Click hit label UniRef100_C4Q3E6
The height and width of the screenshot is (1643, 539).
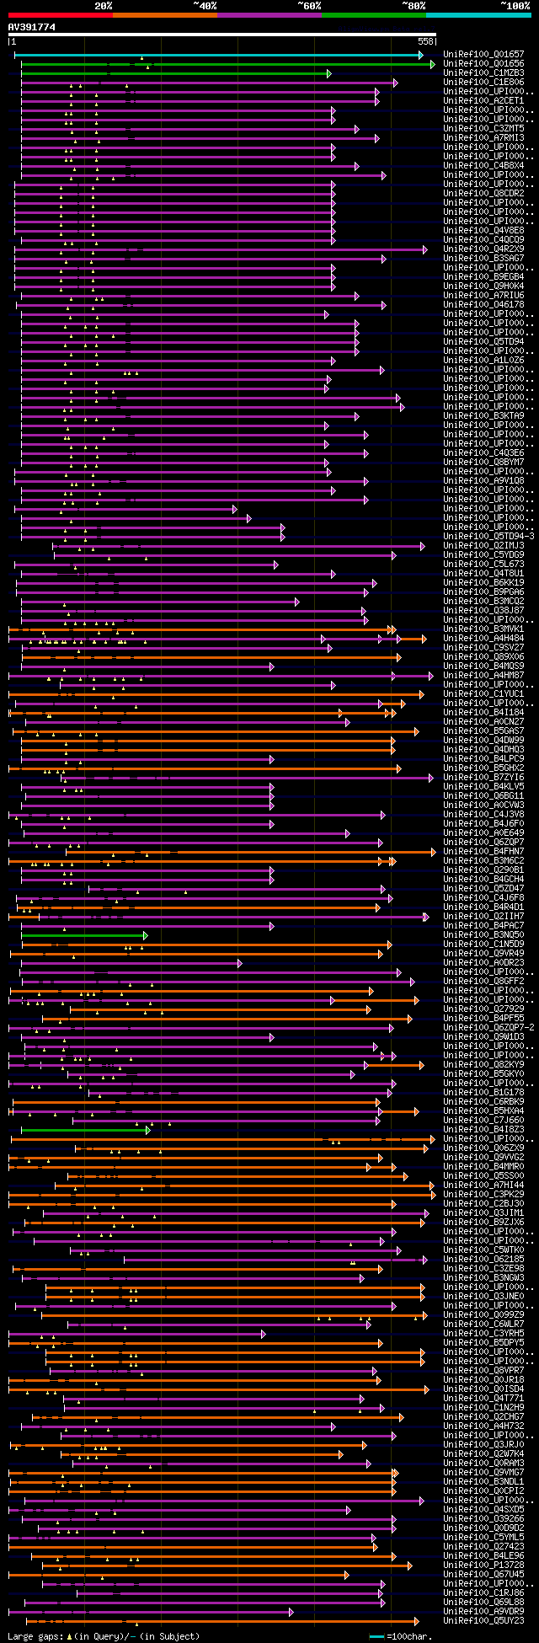coord(483,453)
